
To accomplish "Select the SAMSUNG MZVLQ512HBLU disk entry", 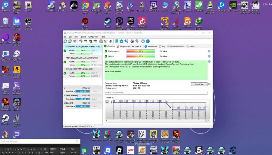I will point(83,50).
